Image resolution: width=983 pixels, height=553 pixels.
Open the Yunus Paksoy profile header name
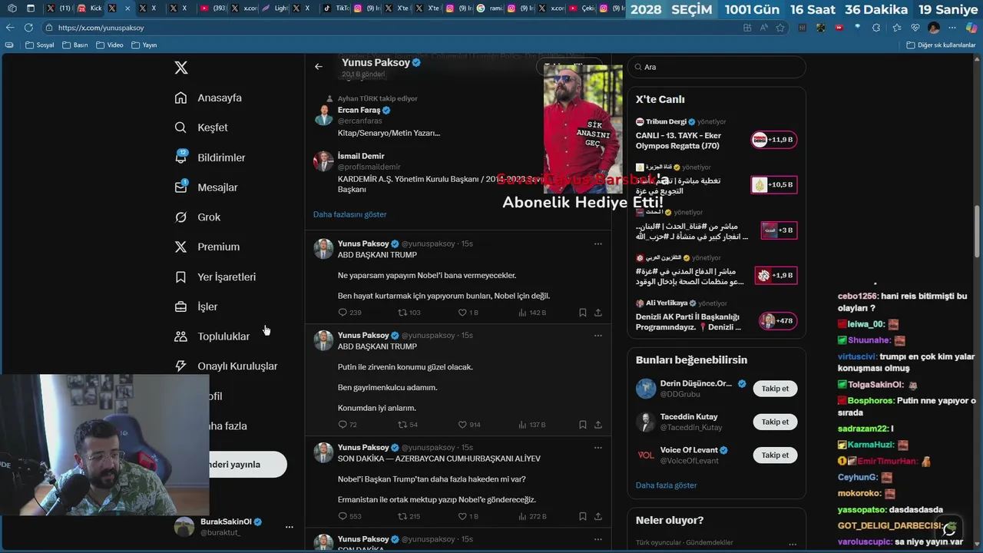pyautogui.click(x=376, y=62)
